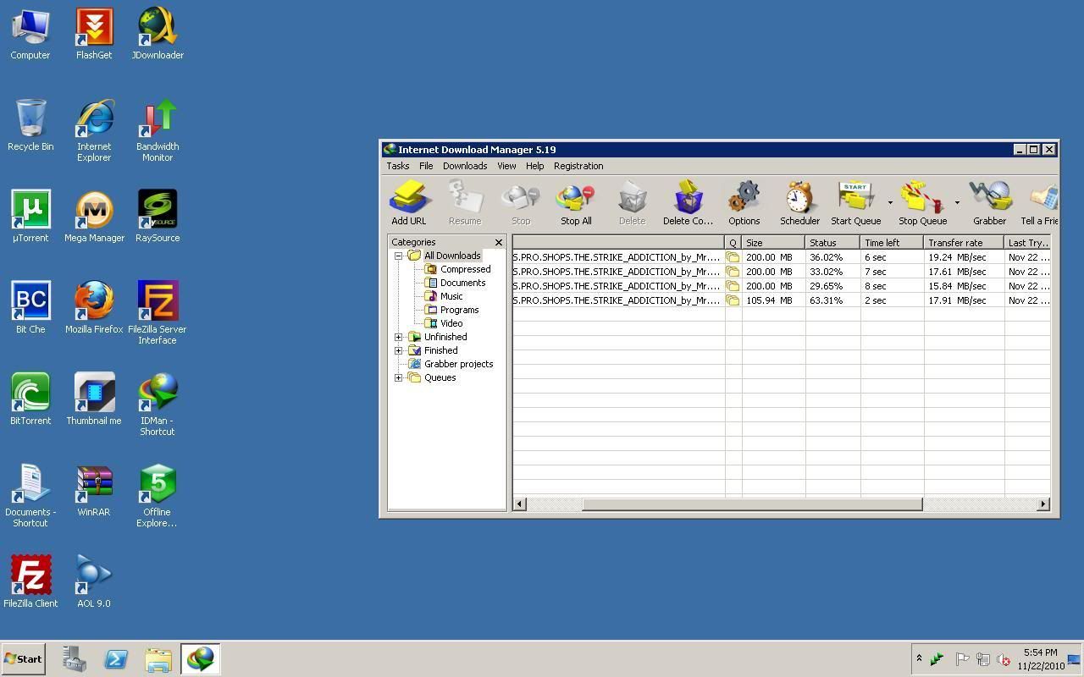Show hidden system tray icons arrow
Image resolution: width=1084 pixels, height=677 pixels.
[x=919, y=658]
